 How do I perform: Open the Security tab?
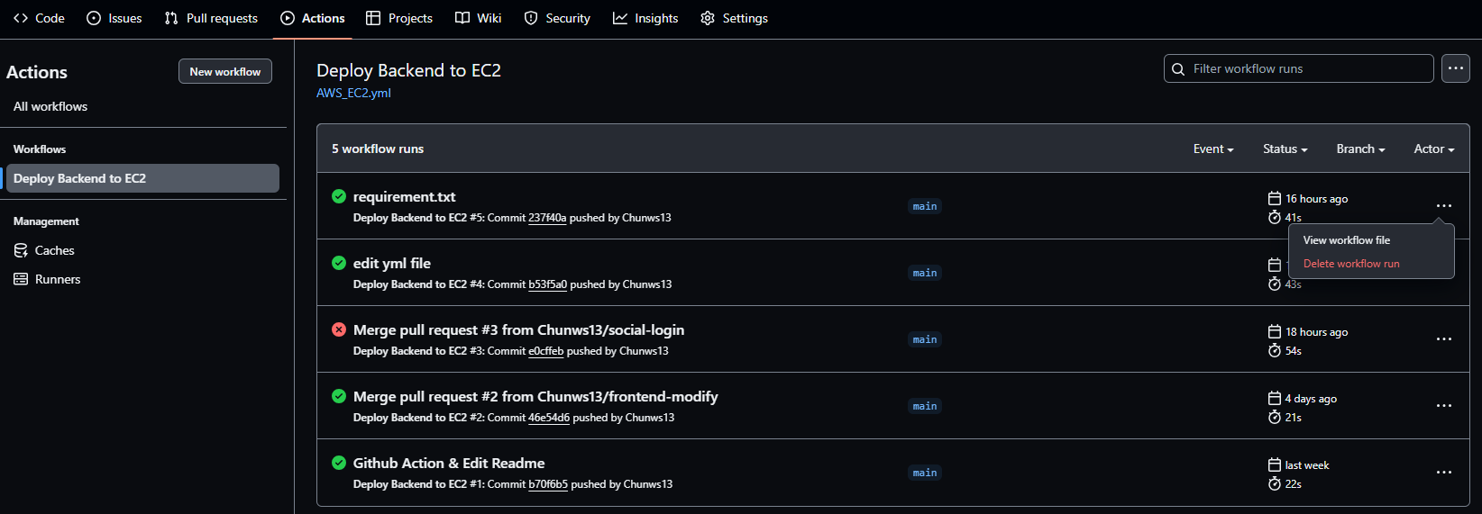click(557, 18)
